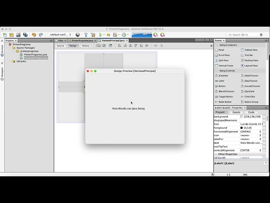Click the Events button in Properties

(236, 112)
